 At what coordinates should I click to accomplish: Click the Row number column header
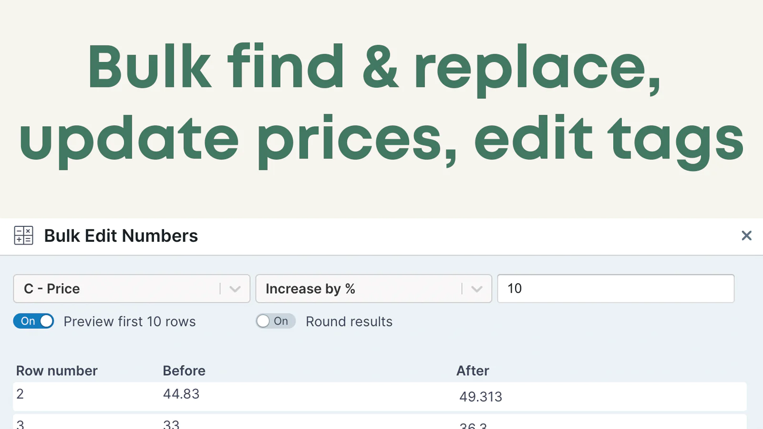(x=57, y=371)
